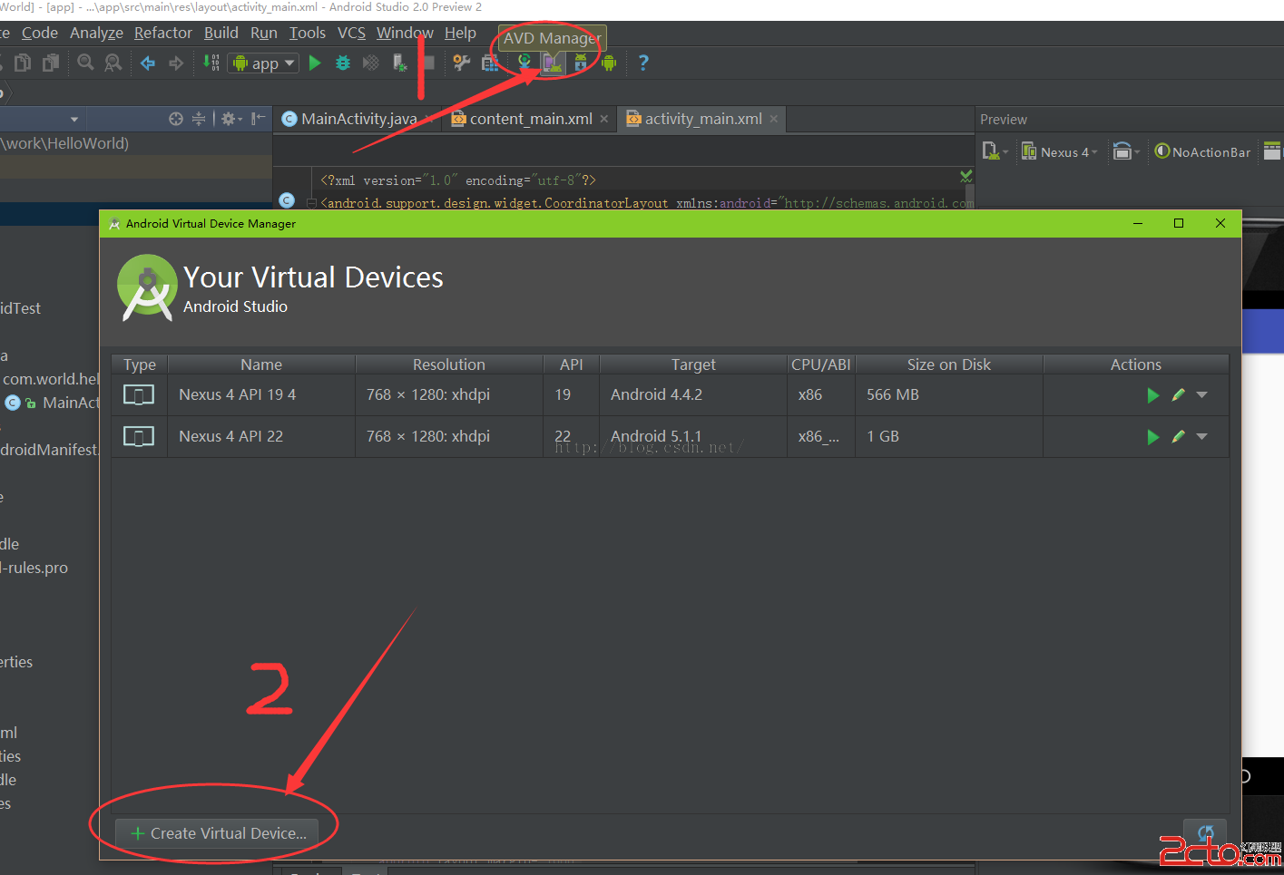This screenshot has width=1284, height=875.
Task: Click the Find magnifier icon in toolbar
Action: (85, 63)
